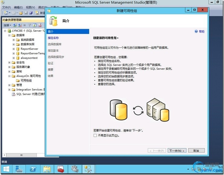Open the red toolbox taskbar app
This screenshot has height=175, width=224.
pos(61,169)
